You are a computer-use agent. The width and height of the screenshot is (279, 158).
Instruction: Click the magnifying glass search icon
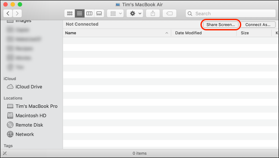click(x=190, y=14)
